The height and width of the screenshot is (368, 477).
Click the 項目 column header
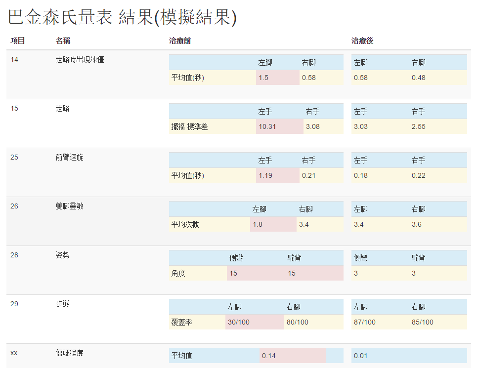click(18, 41)
